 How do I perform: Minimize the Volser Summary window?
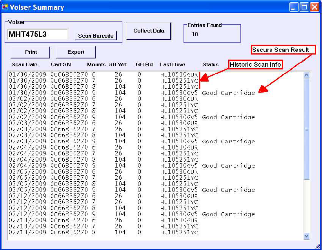[x=294, y=7]
